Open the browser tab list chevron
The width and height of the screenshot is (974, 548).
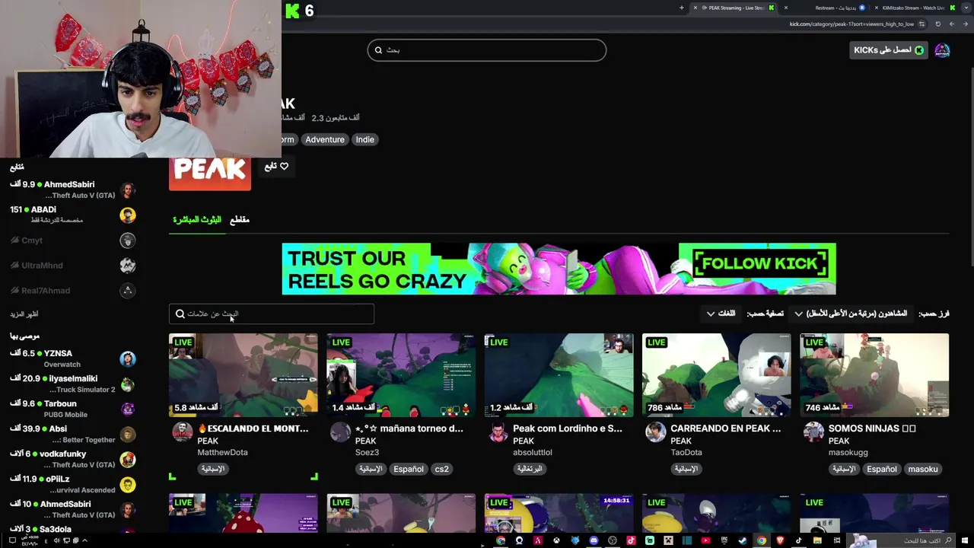[x=966, y=8]
